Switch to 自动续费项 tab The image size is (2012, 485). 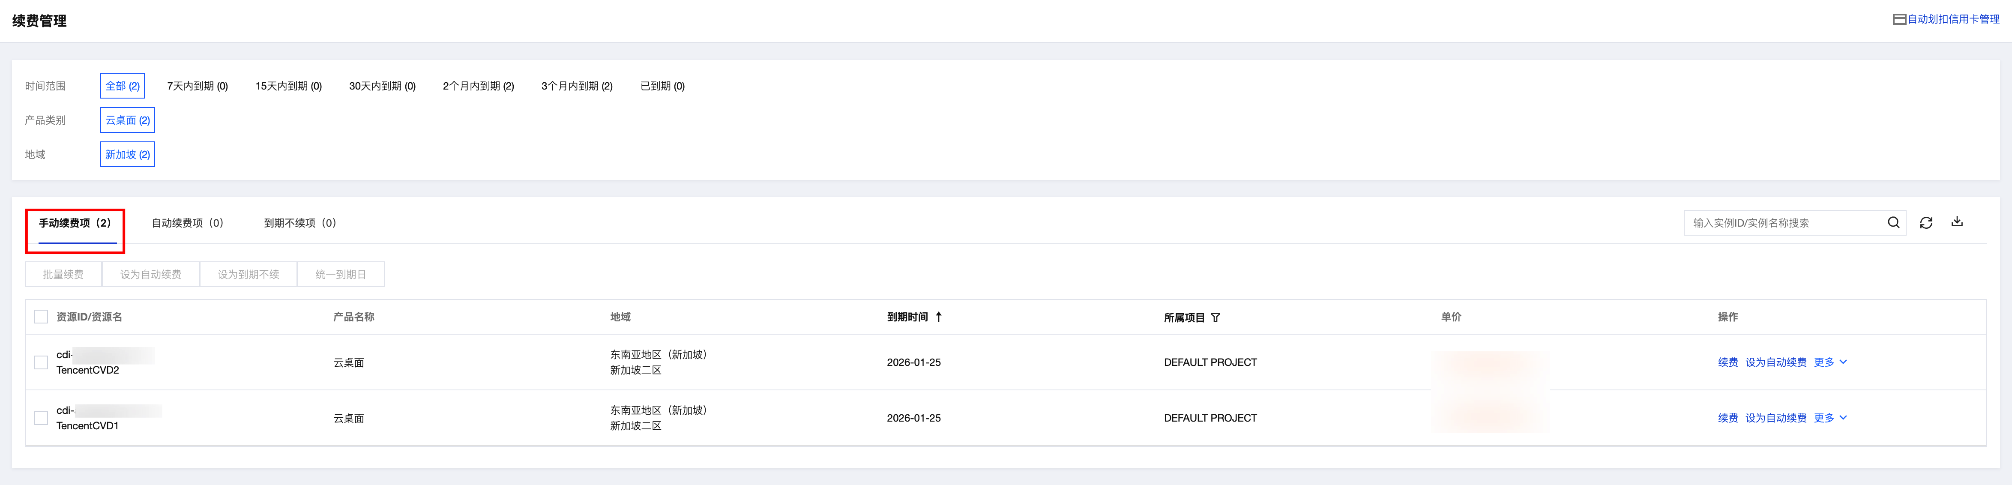188,223
